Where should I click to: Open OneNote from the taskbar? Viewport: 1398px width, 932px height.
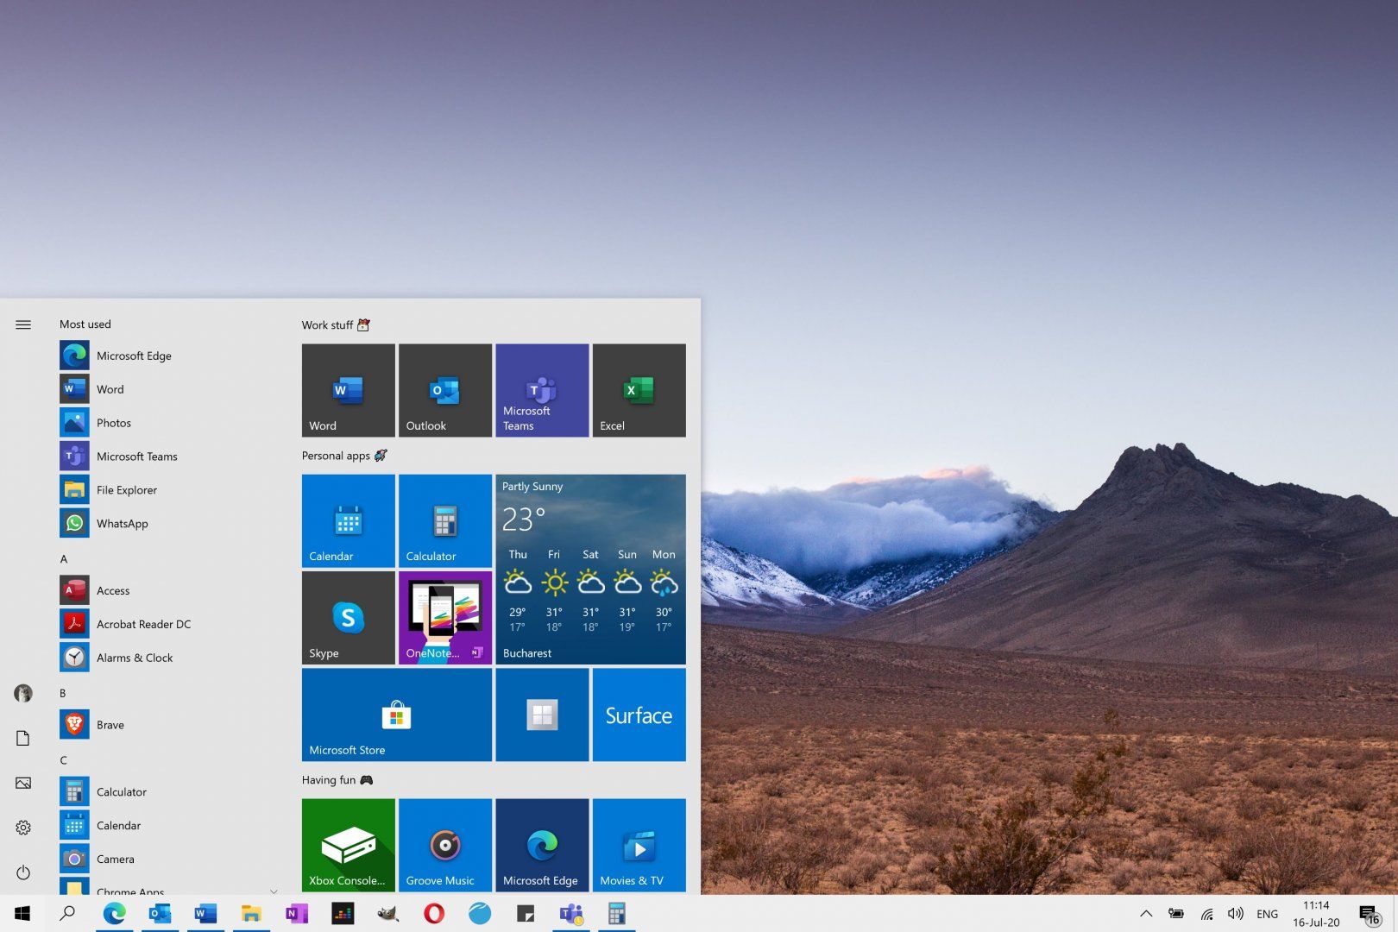[x=297, y=913]
